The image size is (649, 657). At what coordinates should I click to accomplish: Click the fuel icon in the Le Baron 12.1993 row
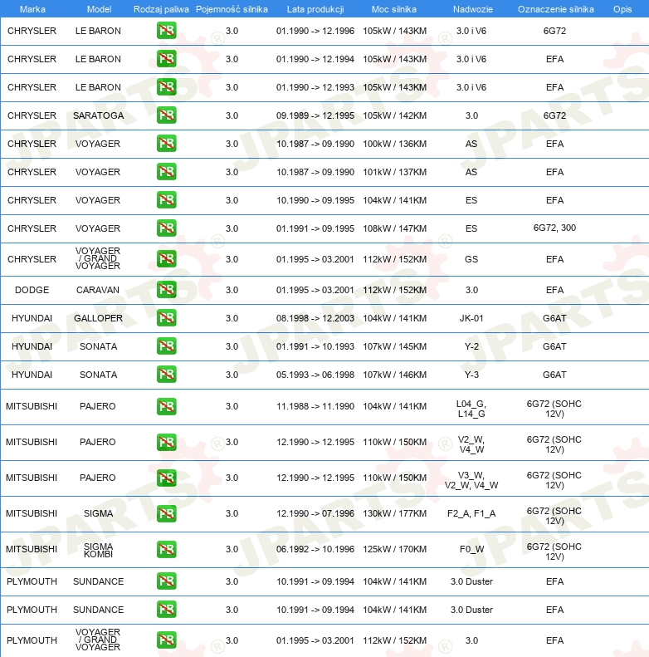[x=167, y=87]
